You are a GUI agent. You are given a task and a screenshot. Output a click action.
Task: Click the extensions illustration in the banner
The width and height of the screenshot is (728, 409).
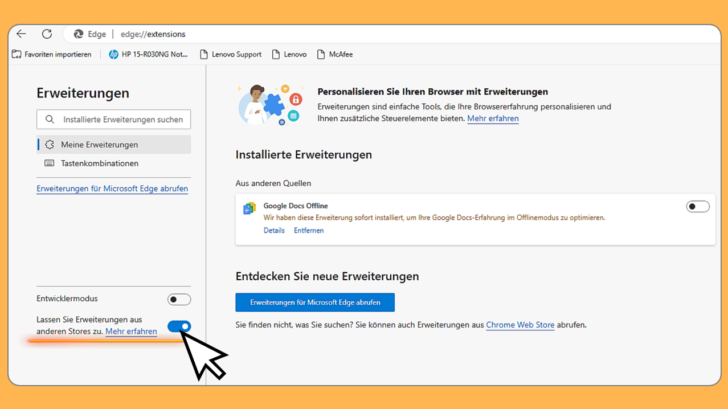click(271, 105)
